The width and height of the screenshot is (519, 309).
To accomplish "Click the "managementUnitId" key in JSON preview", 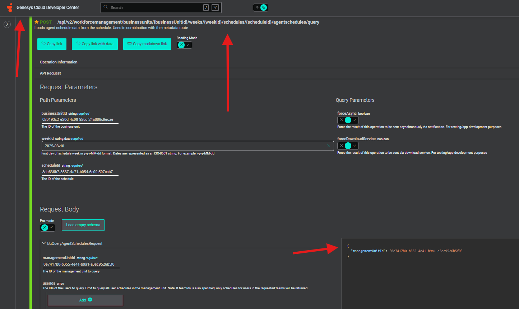I will pyautogui.click(x=368, y=251).
